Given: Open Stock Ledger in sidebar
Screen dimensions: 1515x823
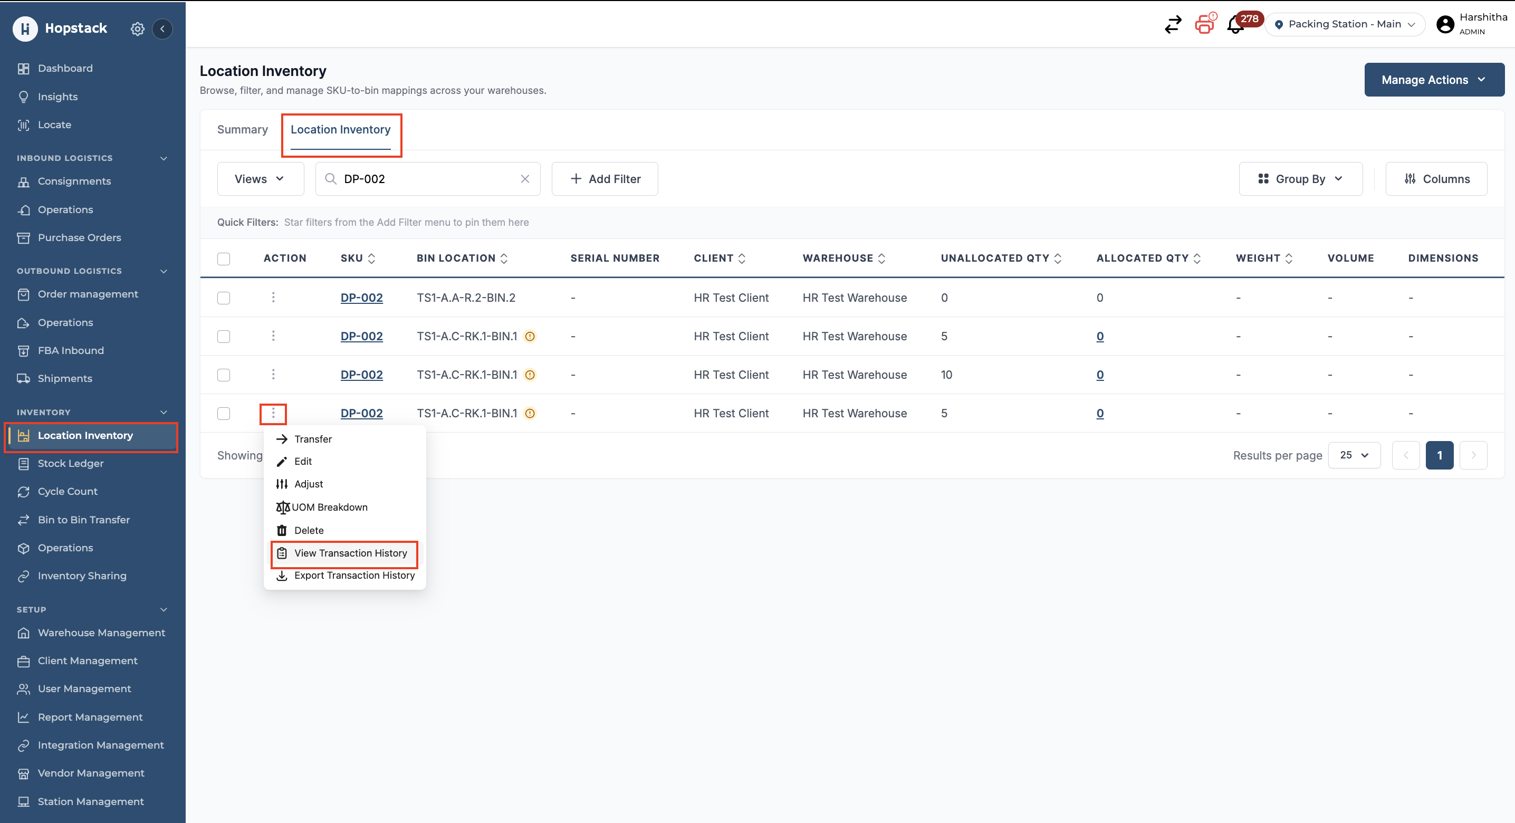Looking at the screenshot, I should (71, 464).
